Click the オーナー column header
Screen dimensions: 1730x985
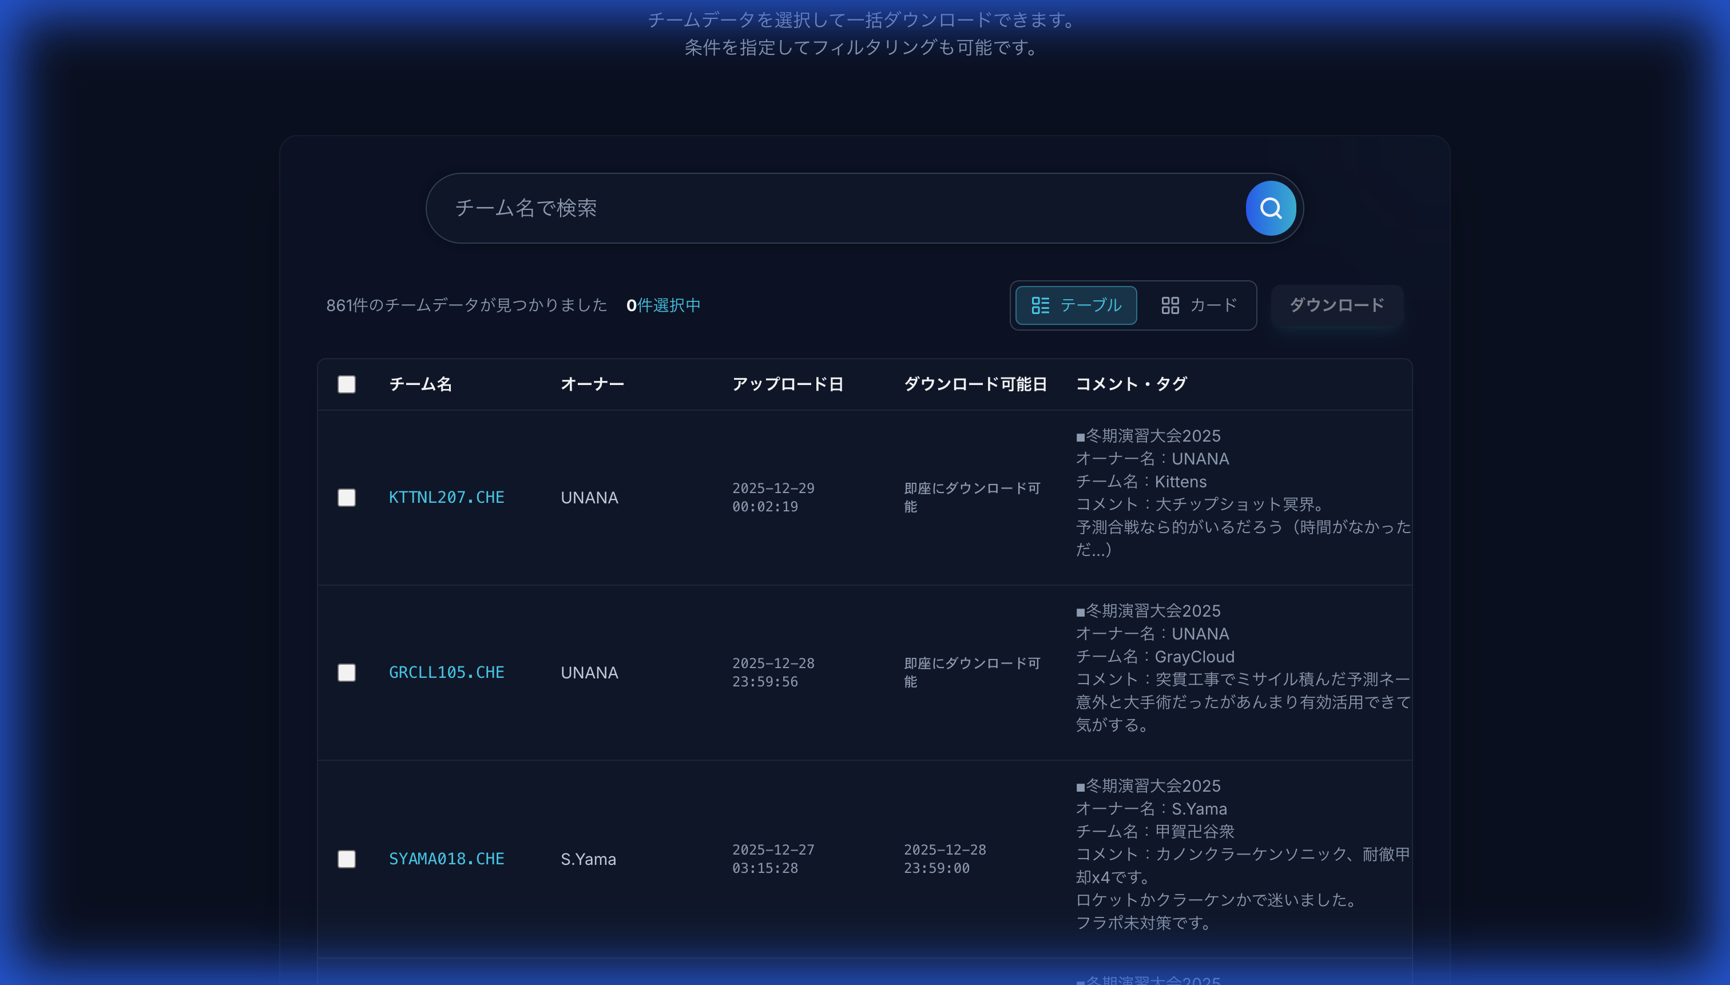[592, 384]
